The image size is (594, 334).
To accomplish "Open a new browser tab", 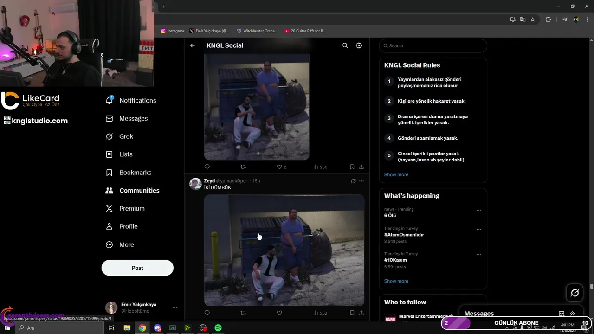I will click(164, 6).
